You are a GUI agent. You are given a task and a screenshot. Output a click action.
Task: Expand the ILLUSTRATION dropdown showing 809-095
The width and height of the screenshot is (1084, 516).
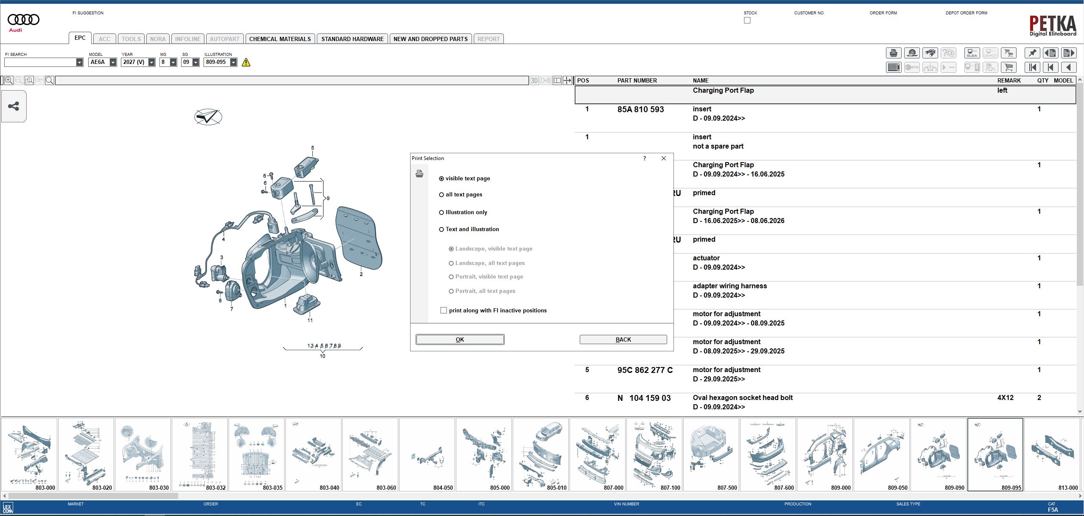233,62
